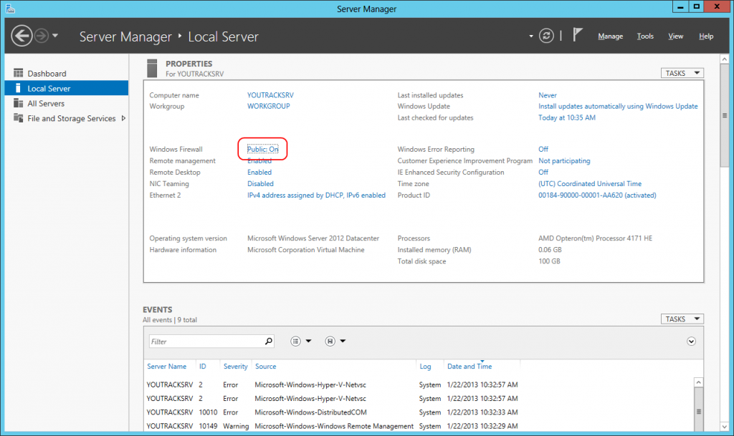
Task: Expand File and Storage Services arrow
Action: click(123, 118)
